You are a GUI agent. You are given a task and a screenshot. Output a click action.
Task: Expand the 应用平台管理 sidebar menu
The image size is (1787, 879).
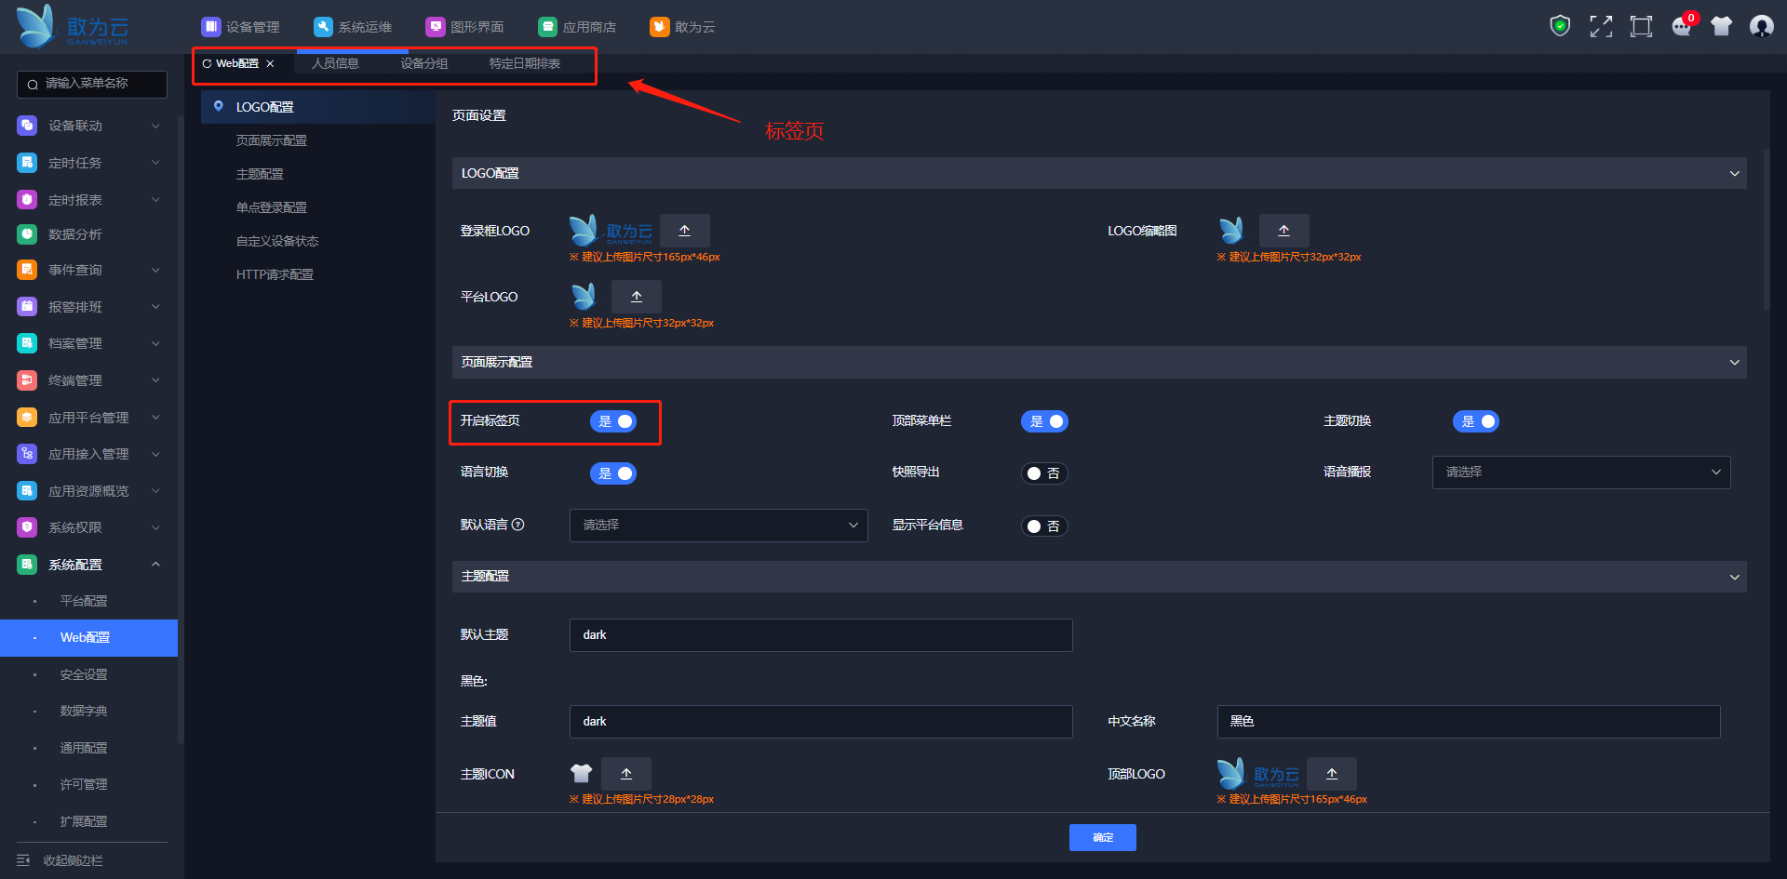(x=88, y=418)
